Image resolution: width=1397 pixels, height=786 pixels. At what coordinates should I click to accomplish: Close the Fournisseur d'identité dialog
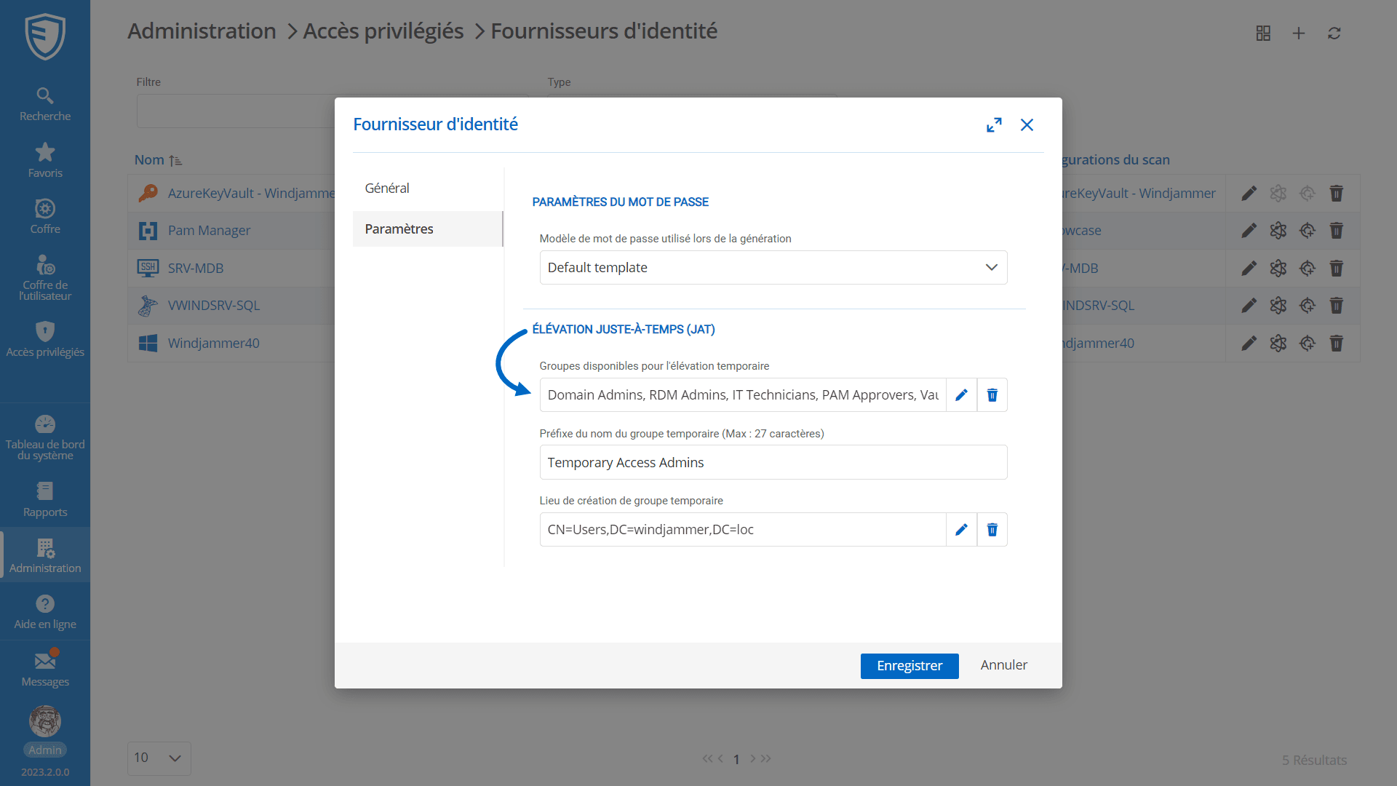(x=1027, y=125)
